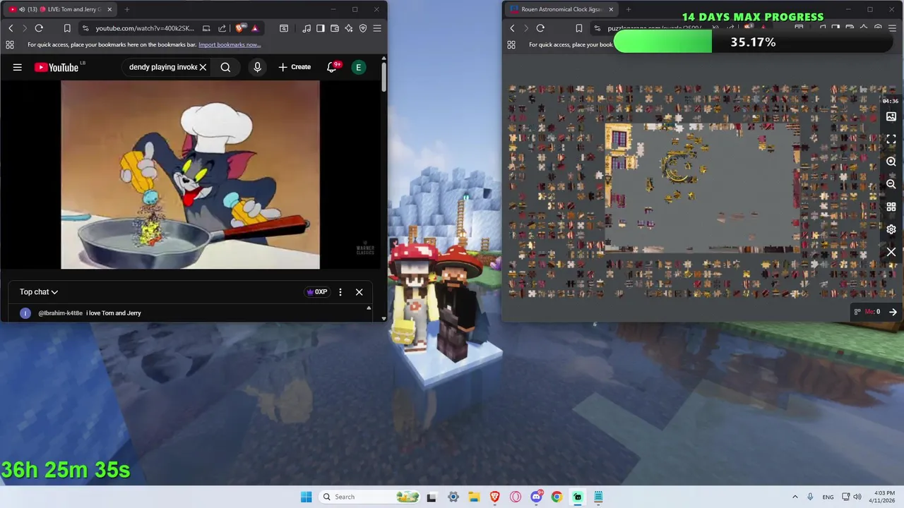Open the YouTube hamburger guide menu

[x=18, y=67]
